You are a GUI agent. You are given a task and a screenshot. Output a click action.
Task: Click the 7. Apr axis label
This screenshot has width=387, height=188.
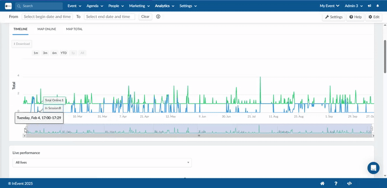click(123, 116)
